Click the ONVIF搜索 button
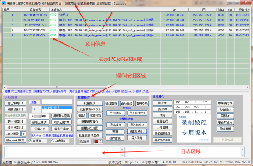This screenshot has width=253, height=166. pos(13,134)
